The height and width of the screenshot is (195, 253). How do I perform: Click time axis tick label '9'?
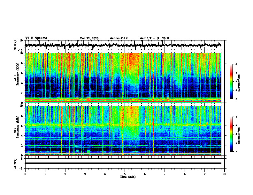204,174
